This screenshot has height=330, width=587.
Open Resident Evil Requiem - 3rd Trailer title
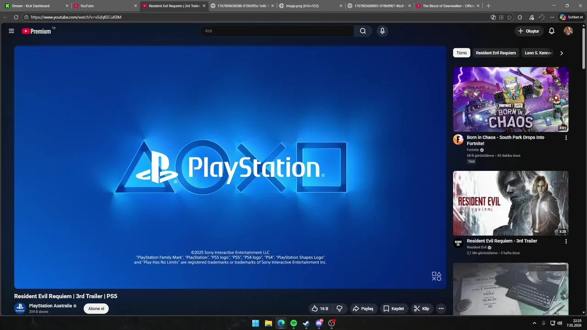click(x=502, y=241)
